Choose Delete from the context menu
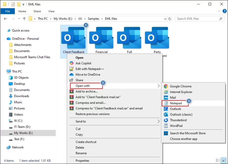The height and width of the screenshot is (164, 228). point(80,148)
